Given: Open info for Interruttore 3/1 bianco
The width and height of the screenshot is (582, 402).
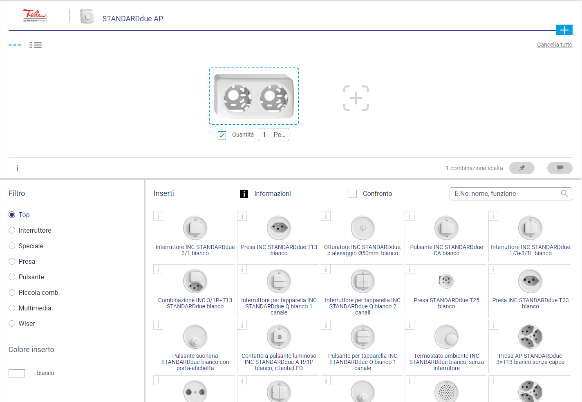Looking at the screenshot, I should tap(158, 216).
